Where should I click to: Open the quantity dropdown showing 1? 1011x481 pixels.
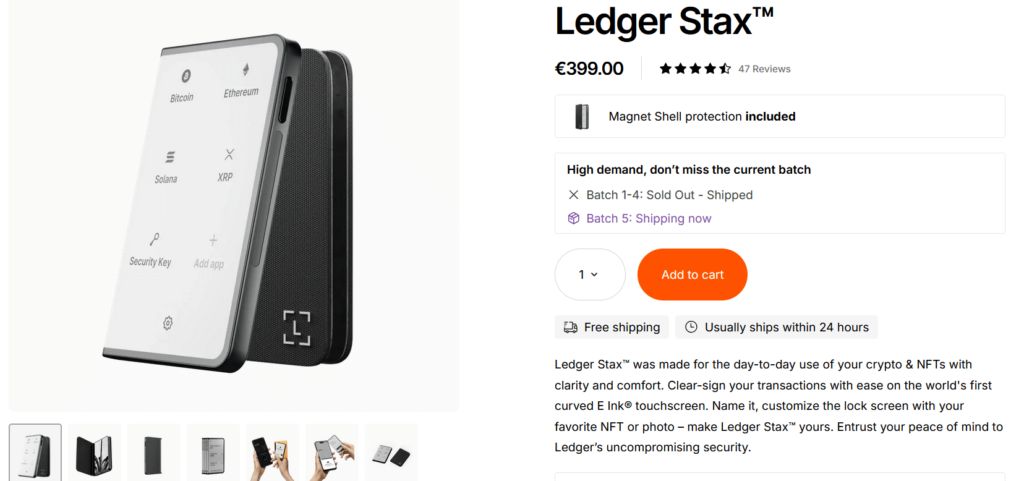[x=589, y=275]
